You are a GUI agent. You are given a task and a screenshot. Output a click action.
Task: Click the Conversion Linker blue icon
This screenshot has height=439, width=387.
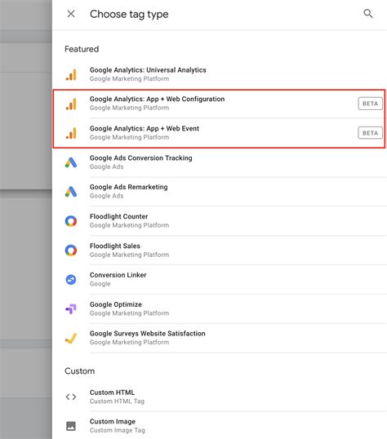71,279
